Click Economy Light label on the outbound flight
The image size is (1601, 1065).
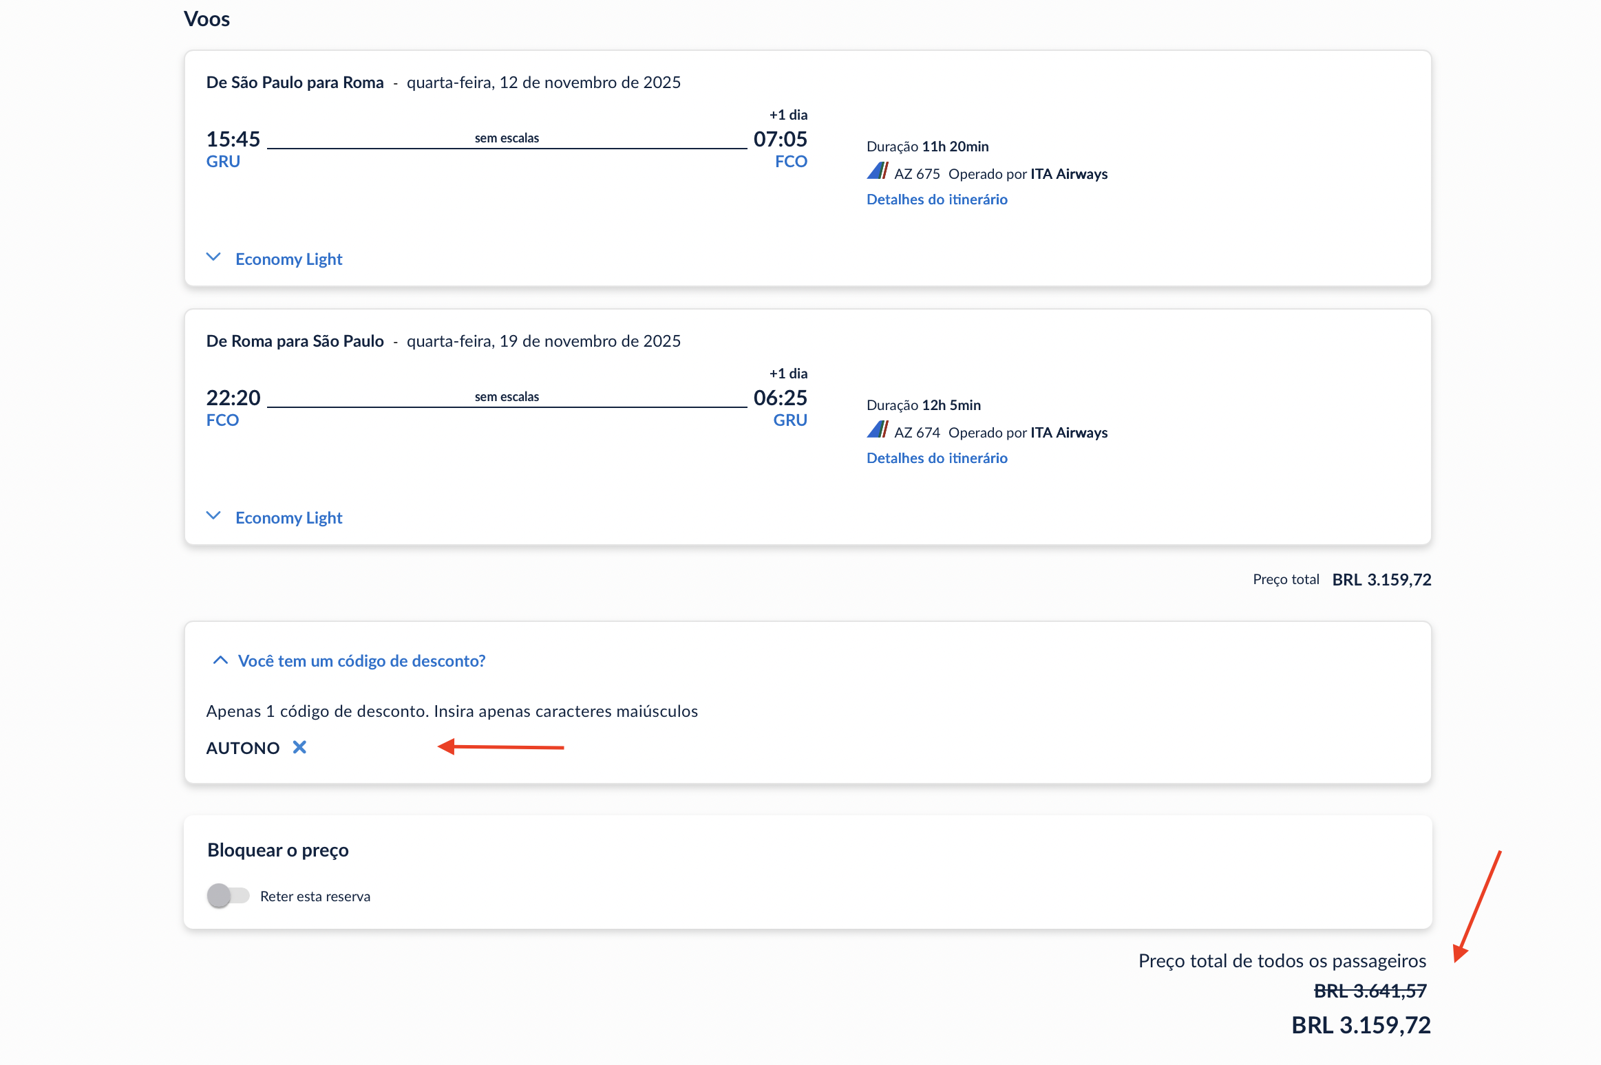289,259
